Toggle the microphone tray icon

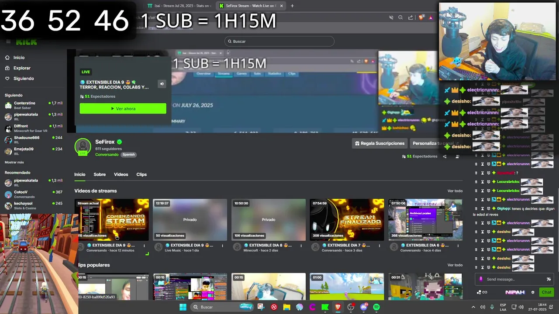tap(492, 307)
